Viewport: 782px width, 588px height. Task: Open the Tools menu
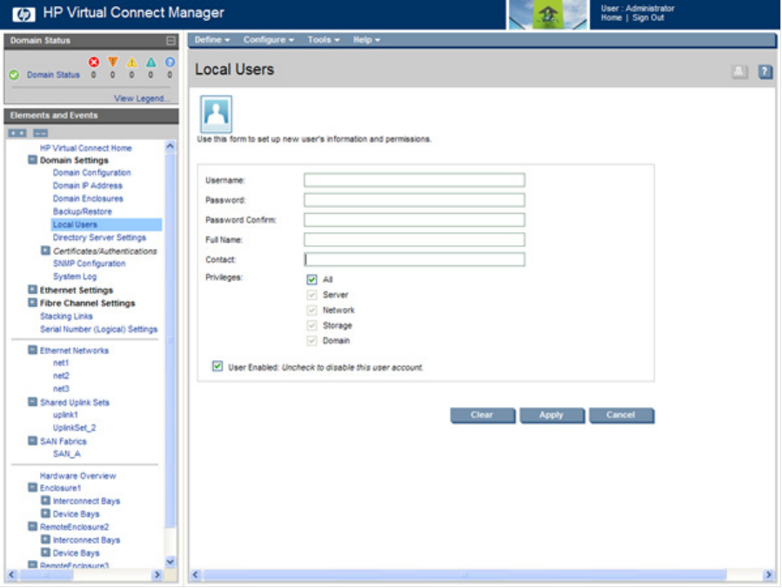click(323, 40)
